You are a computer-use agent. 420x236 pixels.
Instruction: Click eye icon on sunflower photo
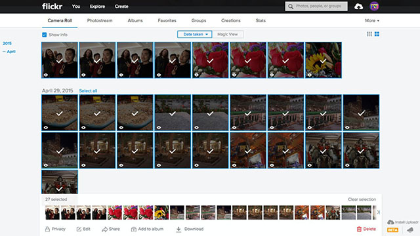pyautogui.click(x=310, y=75)
